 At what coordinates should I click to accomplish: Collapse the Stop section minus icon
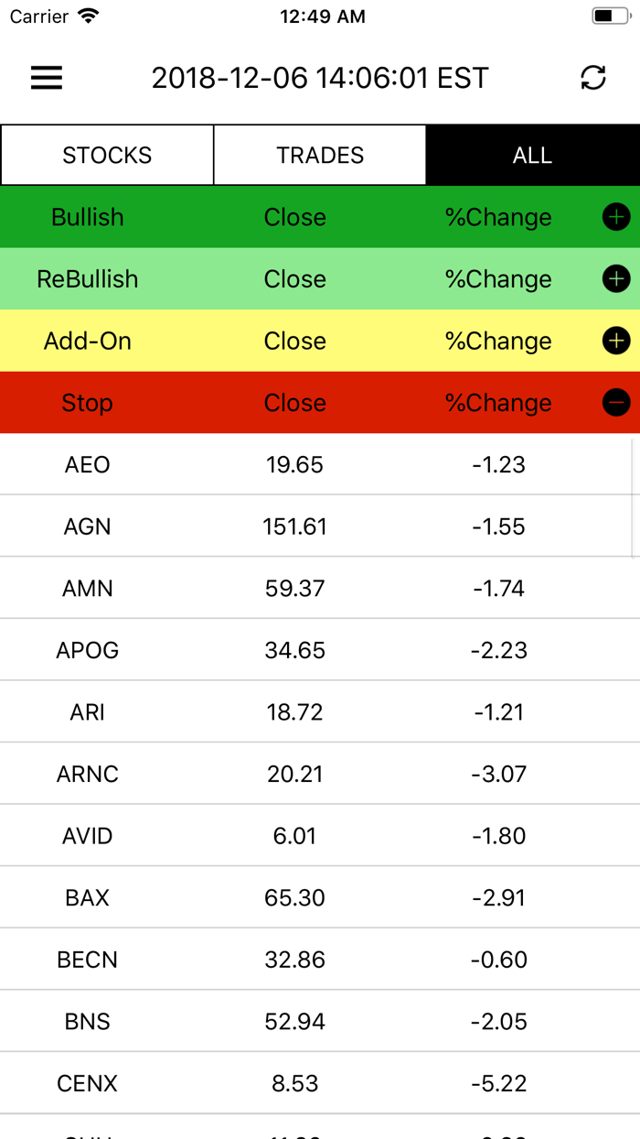coord(616,402)
